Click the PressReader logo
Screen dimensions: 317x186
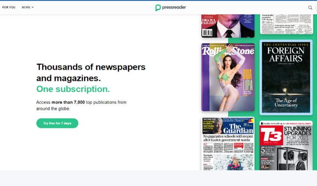point(170,8)
